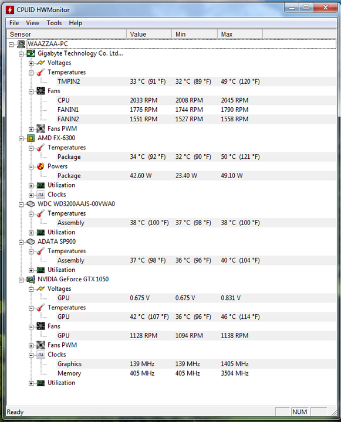The image size is (341, 422).
Task: Click the Max column header
Action: pyautogui.click(x=240, y=34)
